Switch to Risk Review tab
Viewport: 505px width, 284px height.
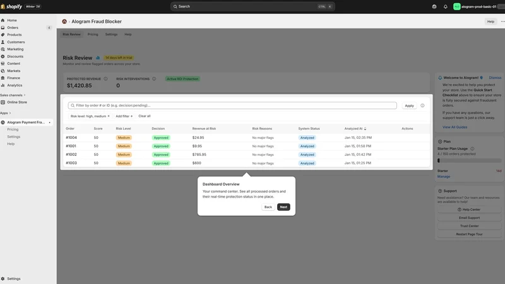tap(71, 35)
